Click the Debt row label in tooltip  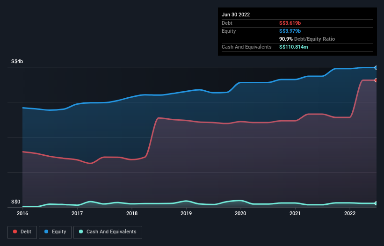click(227, 23)
